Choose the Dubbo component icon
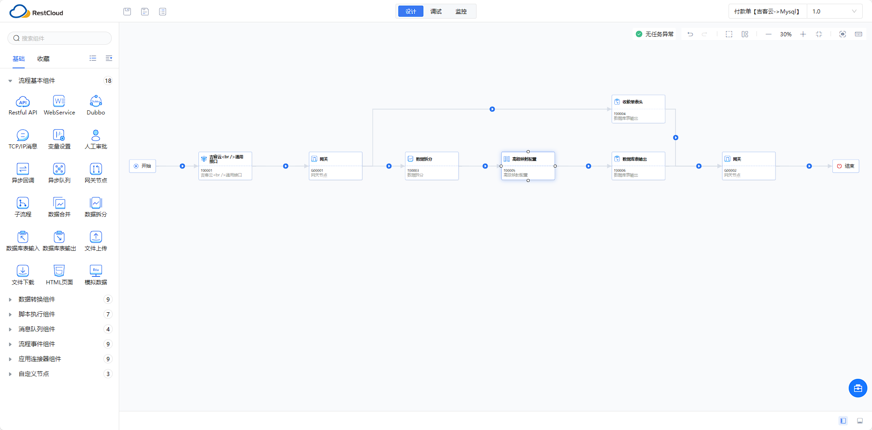Viewport: 872px width, 430px height. (x=95, y=101)
